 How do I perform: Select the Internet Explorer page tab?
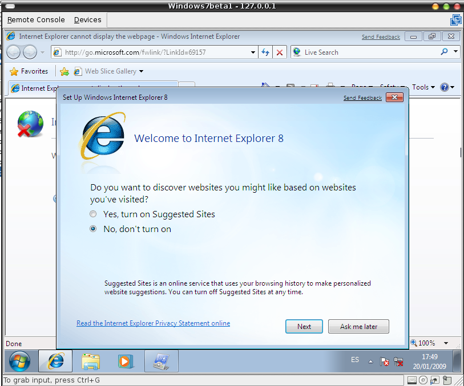tap(33, 88)
